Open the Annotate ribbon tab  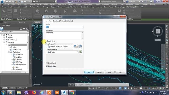[x=17, y=7]
